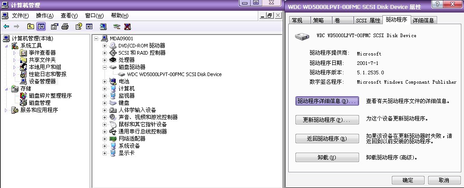Confirm the dialog with 确定
The width and height of the screenshot is (464, 188).
coord(408,180)
